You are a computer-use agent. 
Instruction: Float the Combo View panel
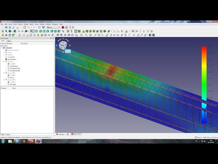pyautogui.click(x=51, y=38)
